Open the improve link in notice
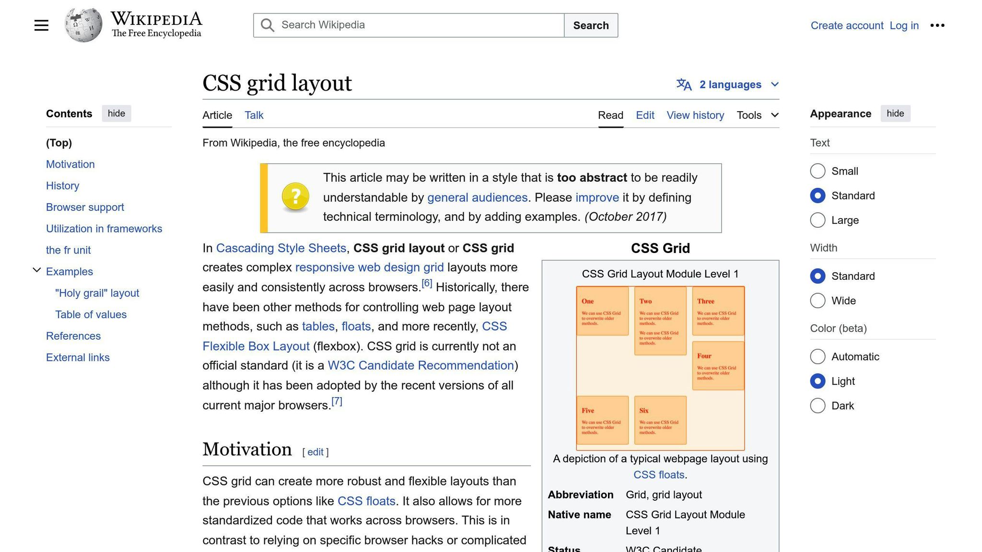Screen dimensions: 982x552 tap(597, 197)
